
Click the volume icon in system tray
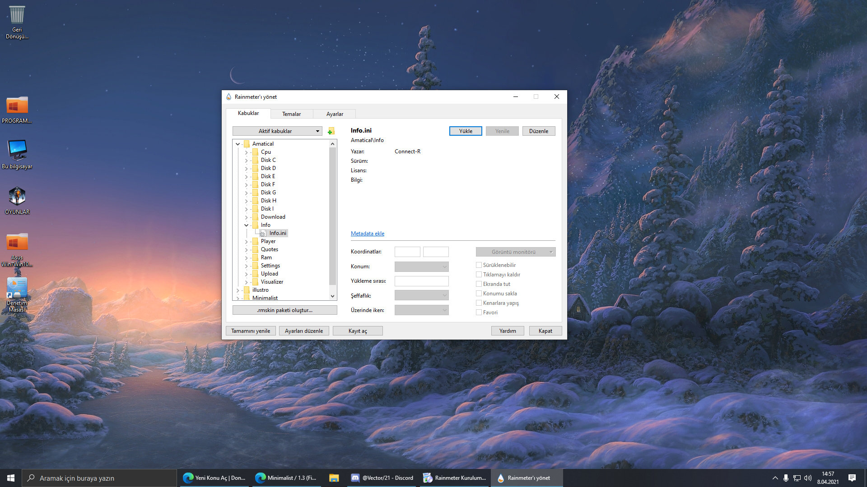[x=808, y=478]
